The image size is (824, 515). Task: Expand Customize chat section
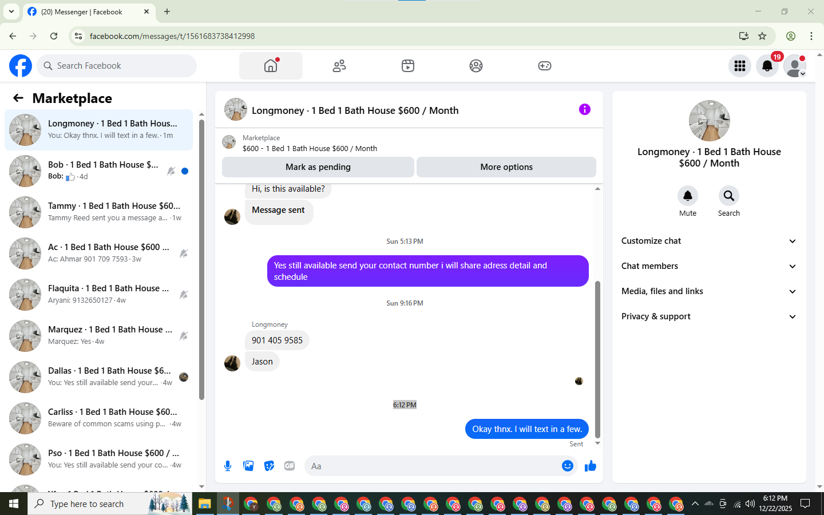(709, 241)
